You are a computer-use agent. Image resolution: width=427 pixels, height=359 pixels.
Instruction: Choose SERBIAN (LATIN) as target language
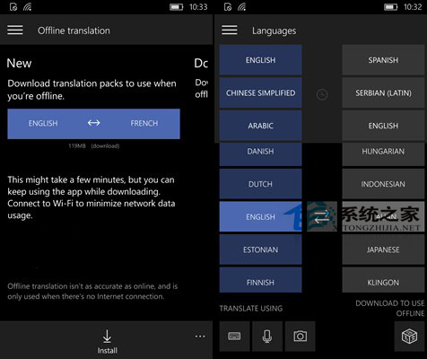tap(383, 93)
